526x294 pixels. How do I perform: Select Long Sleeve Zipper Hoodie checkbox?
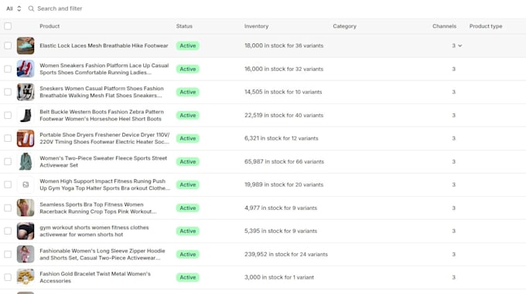click(8, 254)
